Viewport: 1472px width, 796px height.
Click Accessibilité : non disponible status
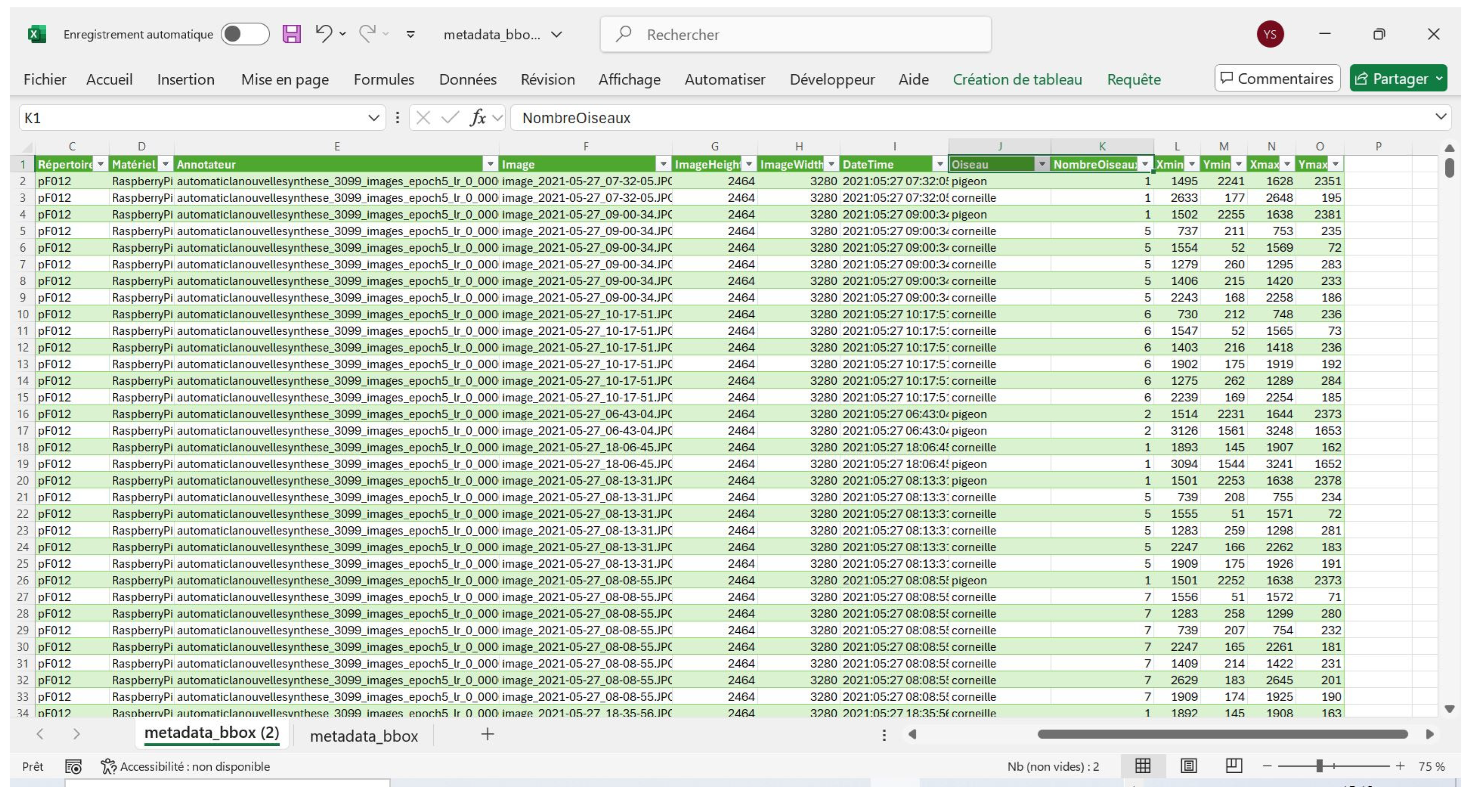tap(185, 766)
